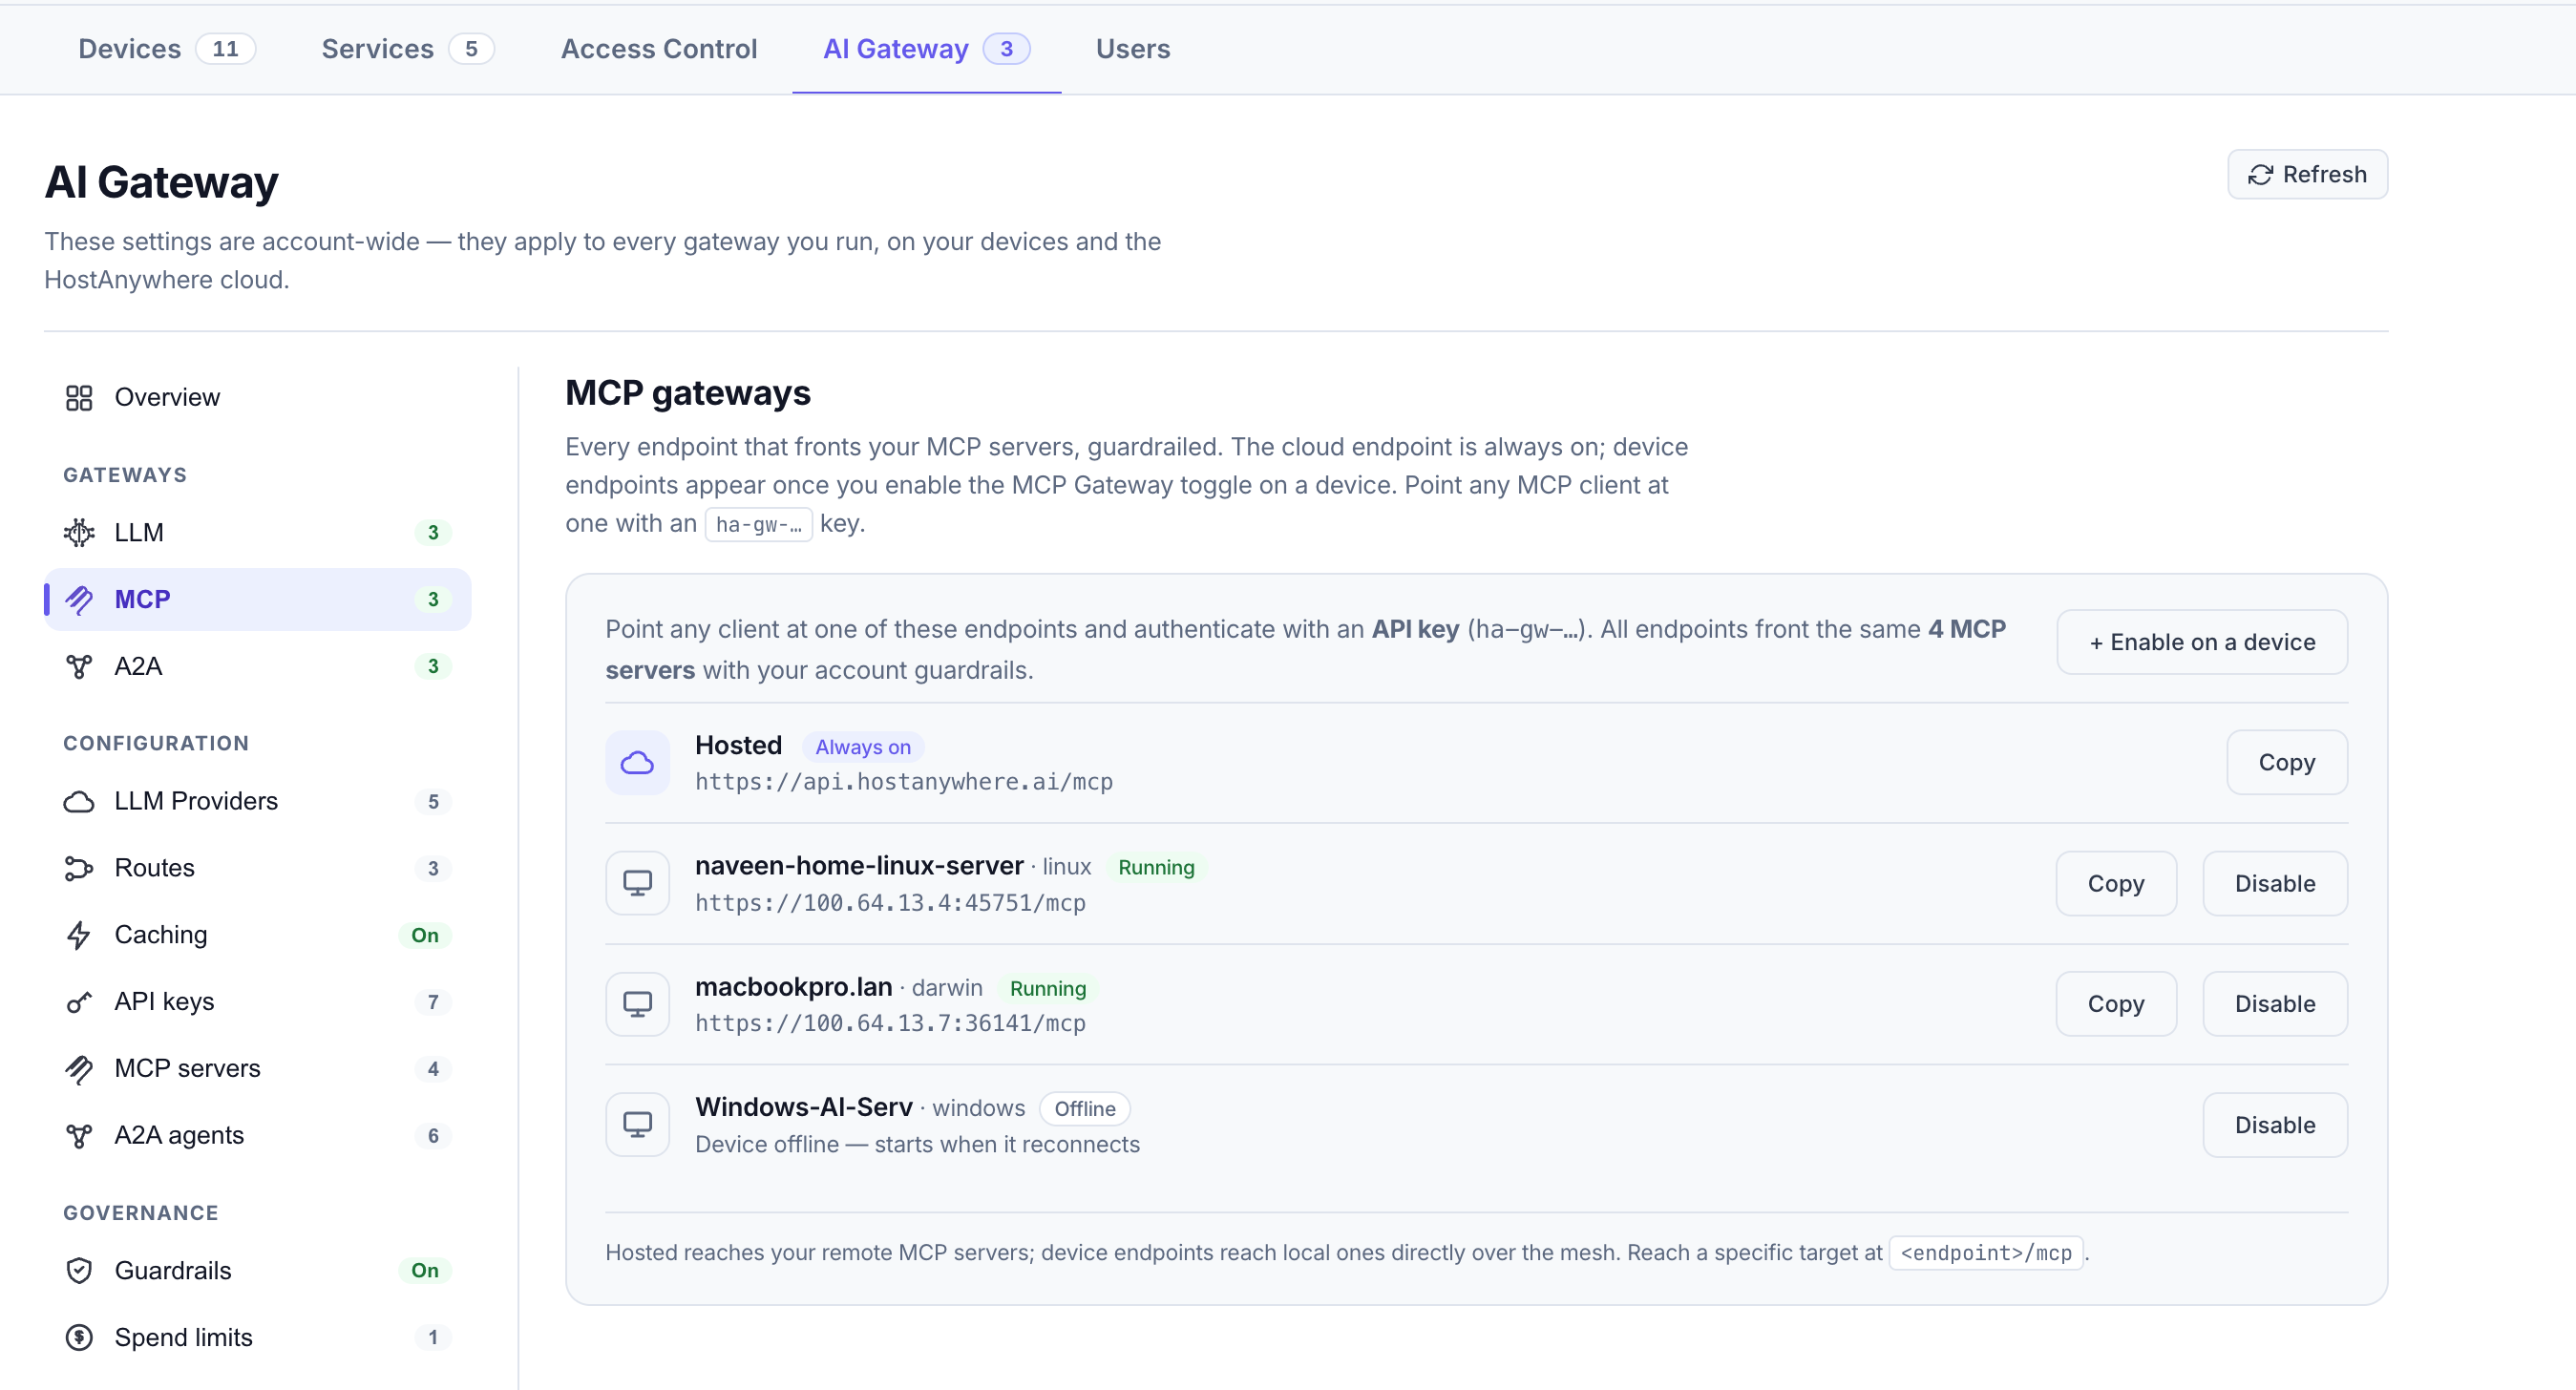Screen dimensions: 2576x1390
Task: Open the Devices tab
Action: pos(167,49)
